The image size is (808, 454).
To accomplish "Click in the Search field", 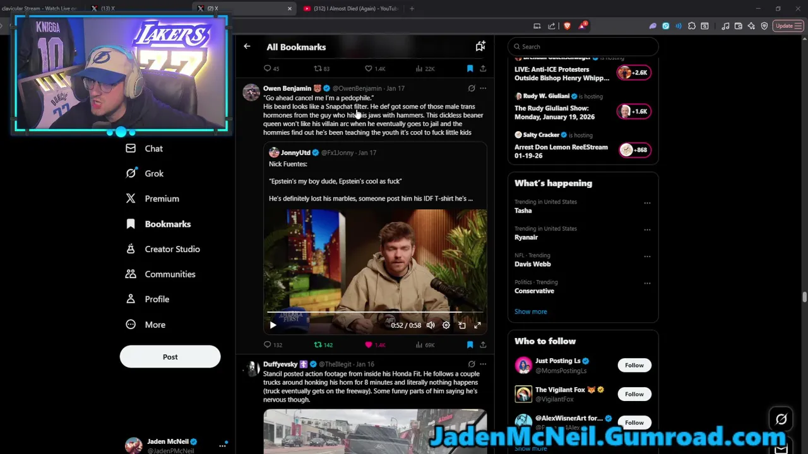I will [583, 47].
